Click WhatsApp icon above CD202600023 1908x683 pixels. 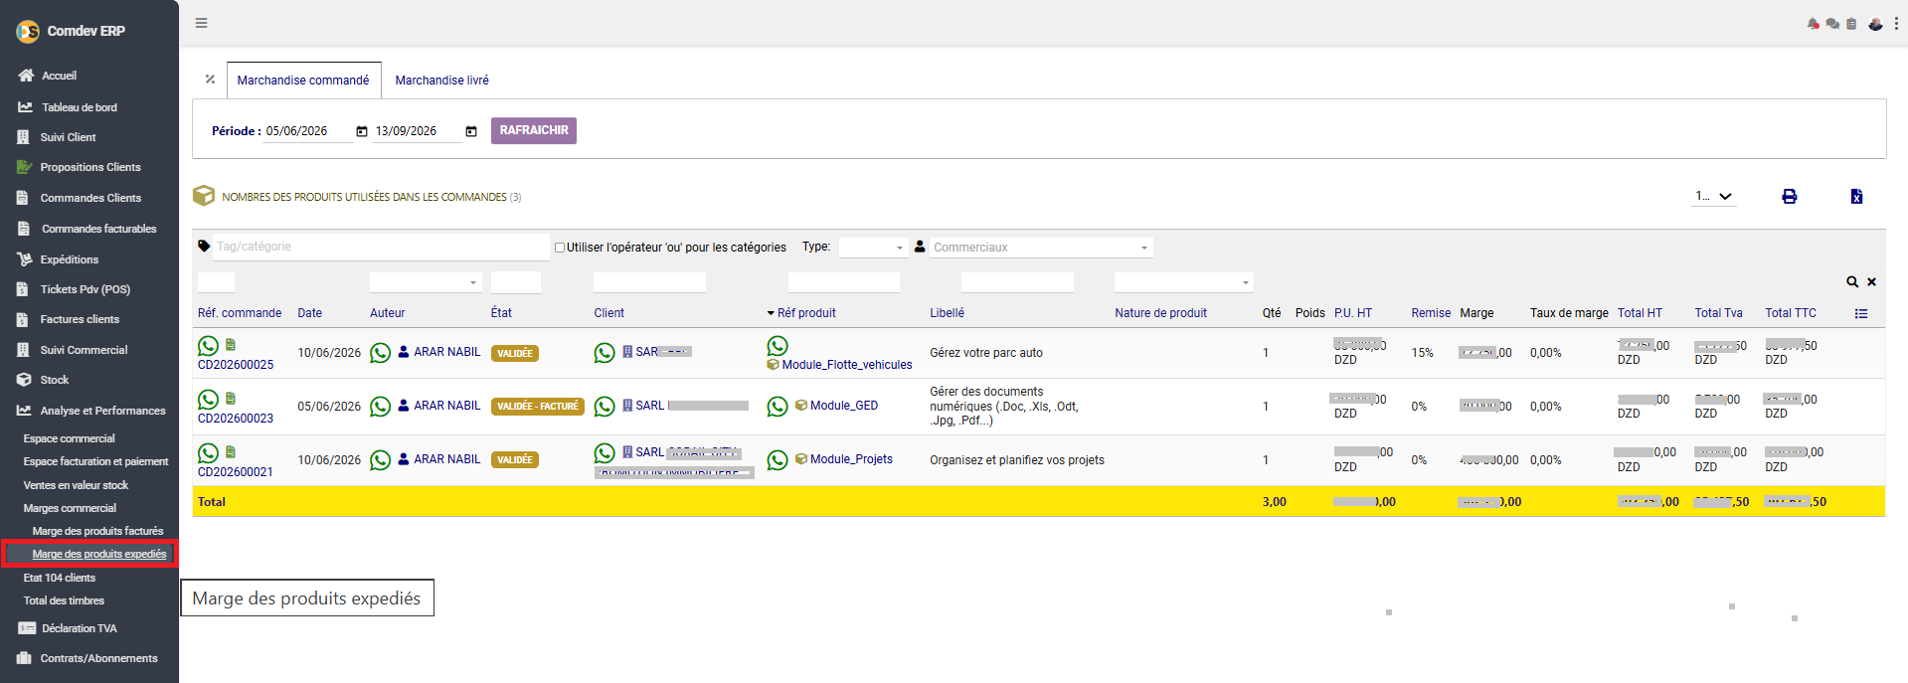click(208, 400)
